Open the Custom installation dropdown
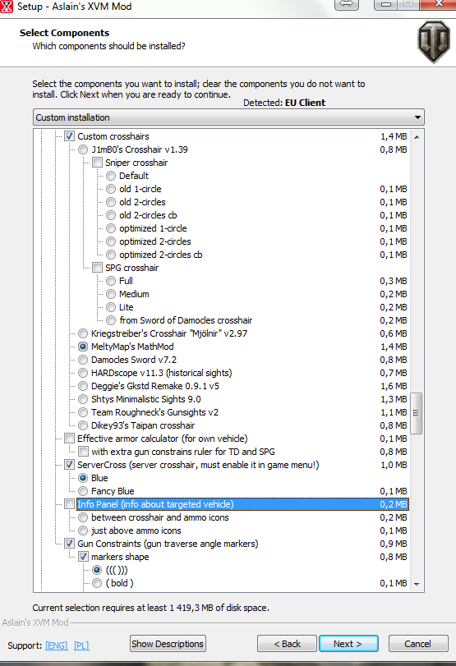The image size is (456, 666). coord(228,117)
